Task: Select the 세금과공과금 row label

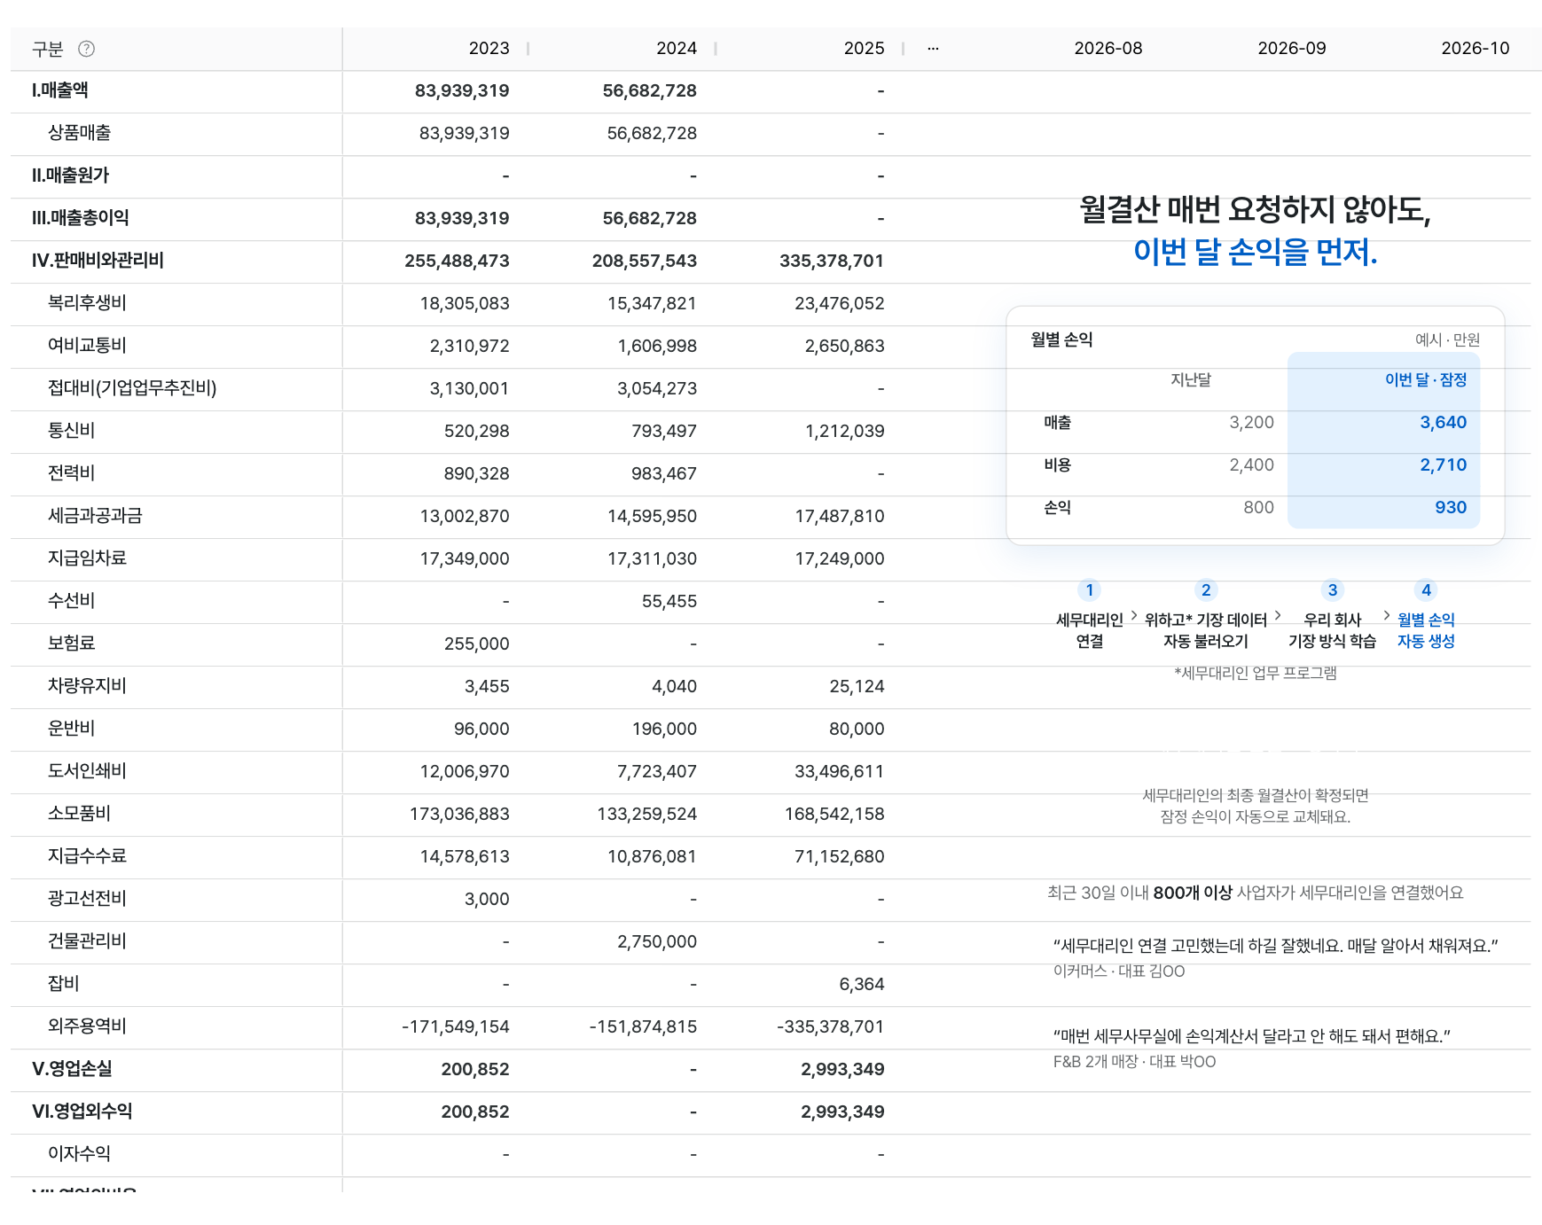Action: [95, 516]
